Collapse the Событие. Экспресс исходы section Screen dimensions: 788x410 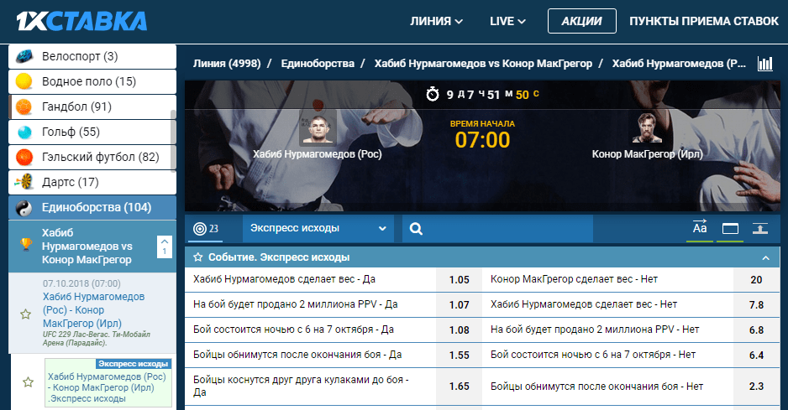[x=765, y=258]
